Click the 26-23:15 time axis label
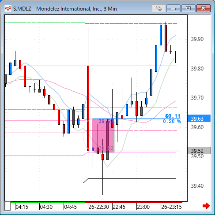This screenshot has width=215, height=215. pyautogui.click(x=171, y=207)
